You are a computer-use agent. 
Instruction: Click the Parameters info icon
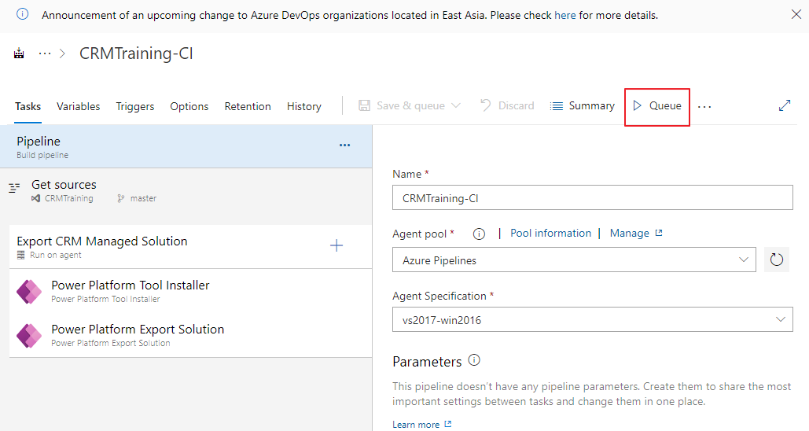473,360
